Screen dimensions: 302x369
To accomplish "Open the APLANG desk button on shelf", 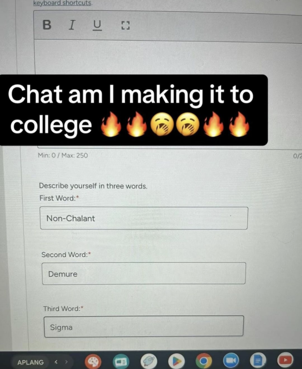I will pos(31,362).
